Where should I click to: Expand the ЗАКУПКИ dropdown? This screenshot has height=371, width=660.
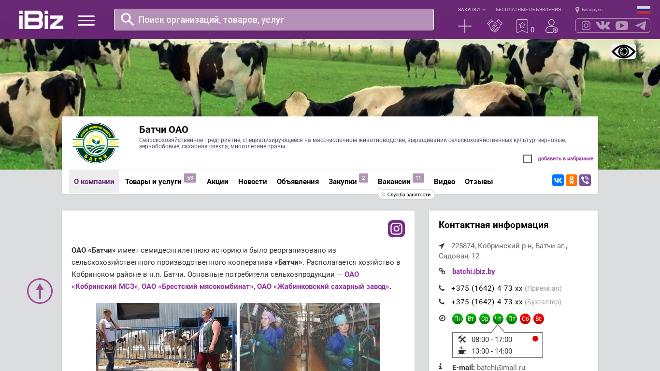[x=472, y=10]
